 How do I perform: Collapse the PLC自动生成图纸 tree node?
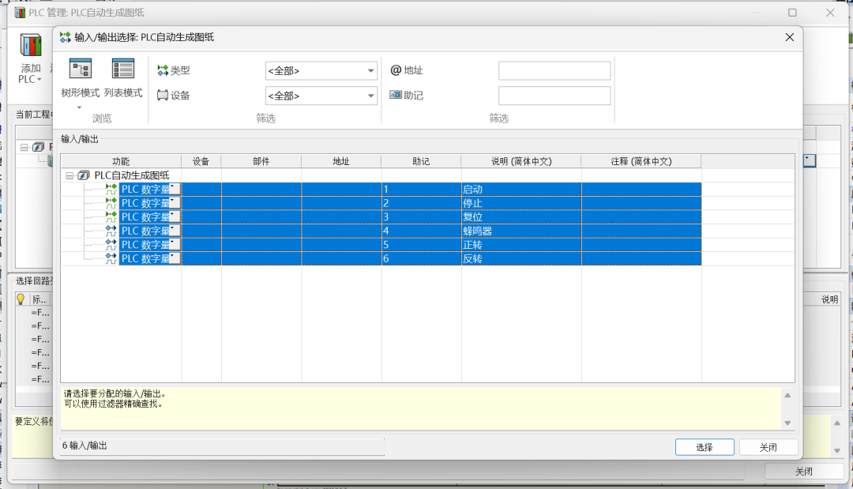coord(70,175)
